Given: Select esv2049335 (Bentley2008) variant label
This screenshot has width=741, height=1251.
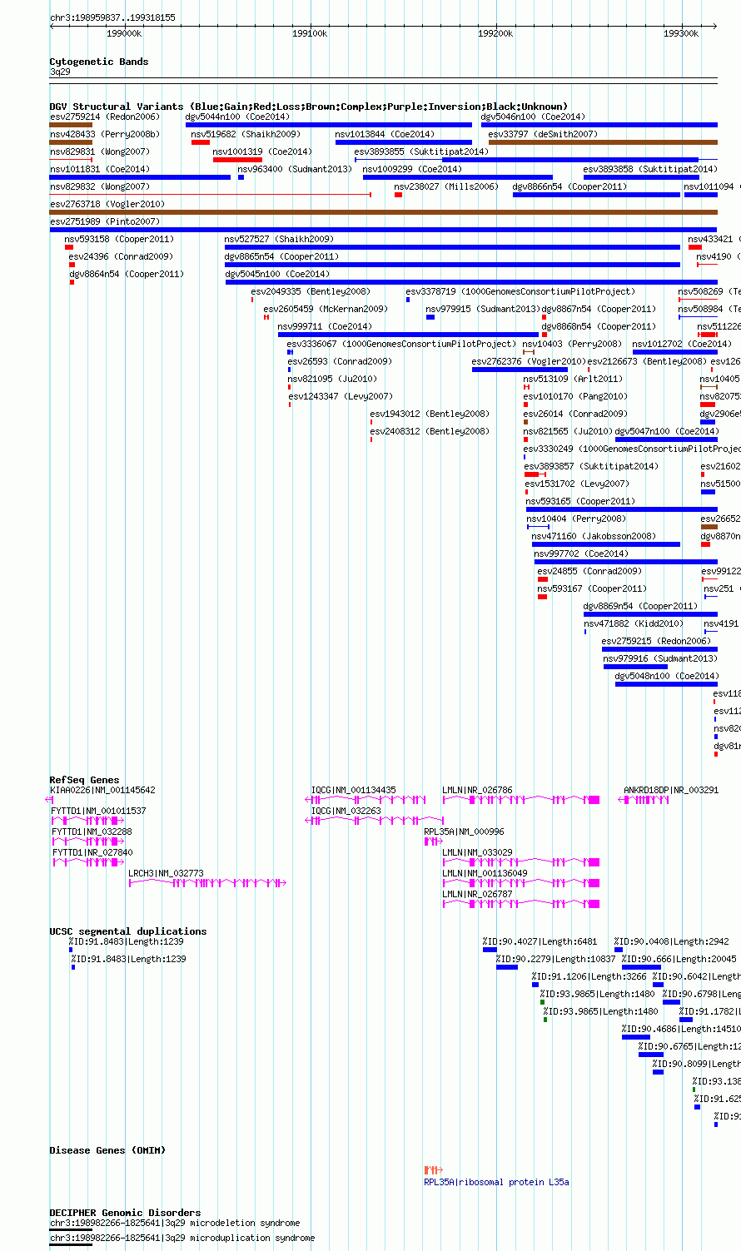Looking at the screenshot, I should (x=311, y=291).
